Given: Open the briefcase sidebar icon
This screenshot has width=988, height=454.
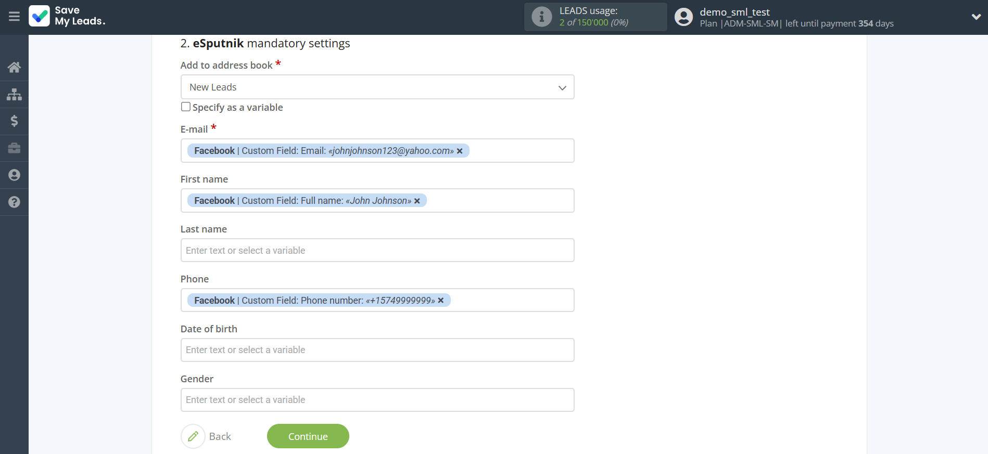Looking at the screenshot, I should (14, 148).
